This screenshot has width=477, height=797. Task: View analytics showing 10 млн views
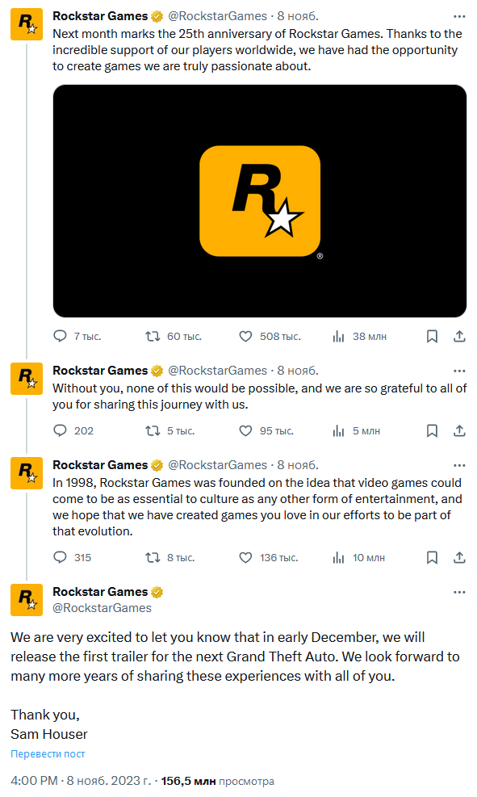click(x=338, y=558)
